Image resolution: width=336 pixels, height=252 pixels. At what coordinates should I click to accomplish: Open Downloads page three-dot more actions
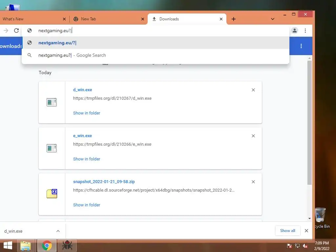coord(301,46)
